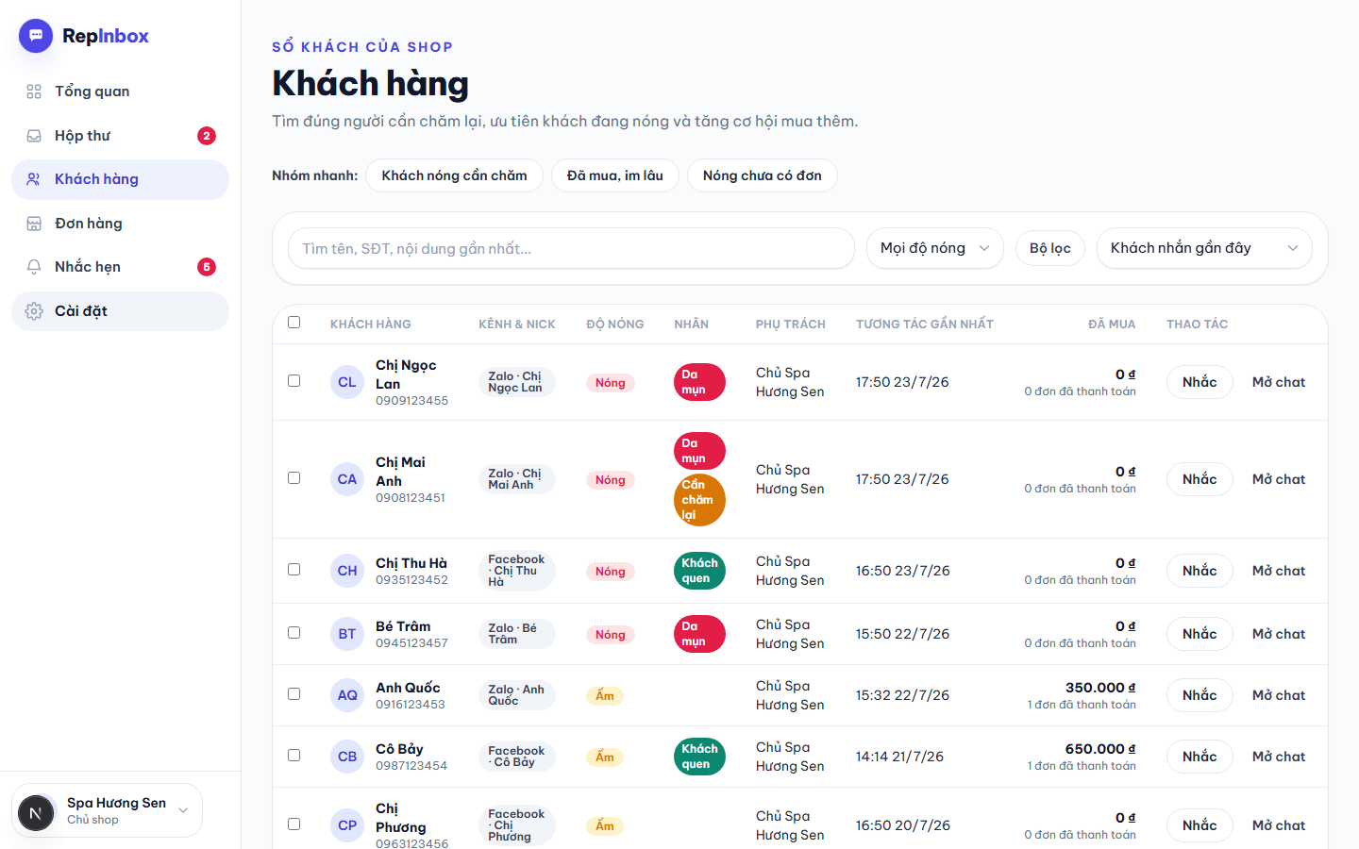1359x849 pixels.
Task: Click the Đơn hàng store icon
Action: point(34,224)
